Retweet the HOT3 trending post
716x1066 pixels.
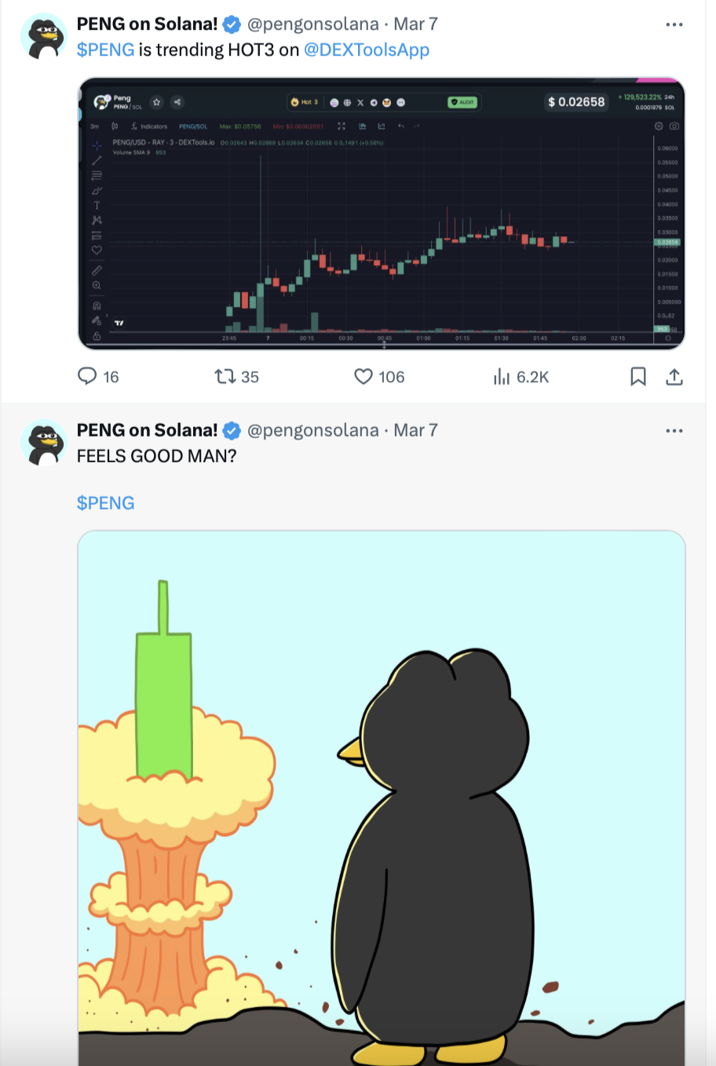tap(226, 377)
